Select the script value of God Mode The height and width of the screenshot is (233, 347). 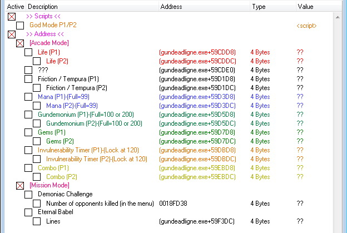tap(306, 26)
